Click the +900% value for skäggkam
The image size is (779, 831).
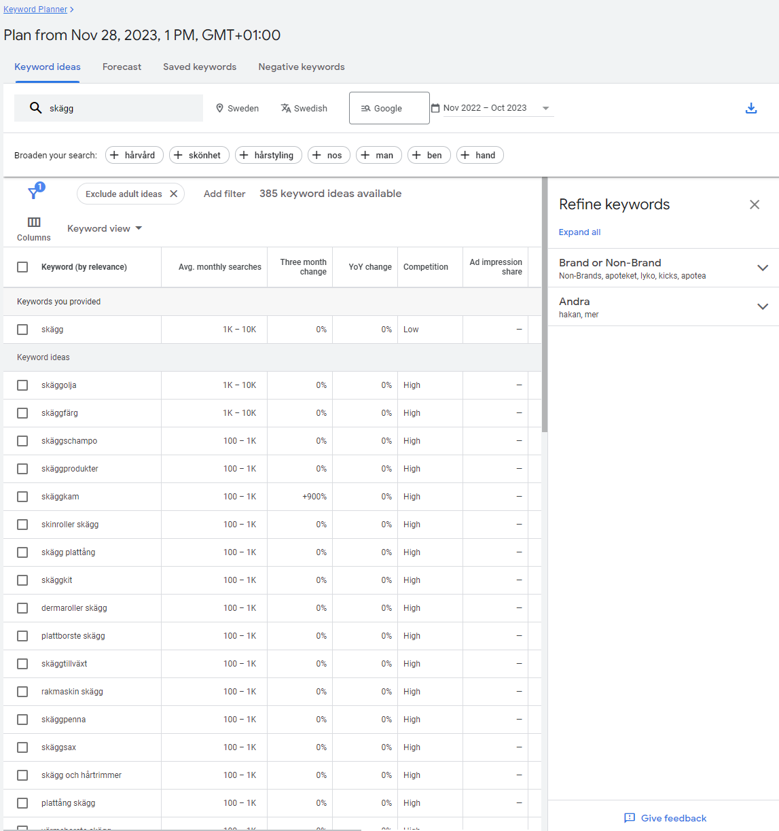point(314,497)
